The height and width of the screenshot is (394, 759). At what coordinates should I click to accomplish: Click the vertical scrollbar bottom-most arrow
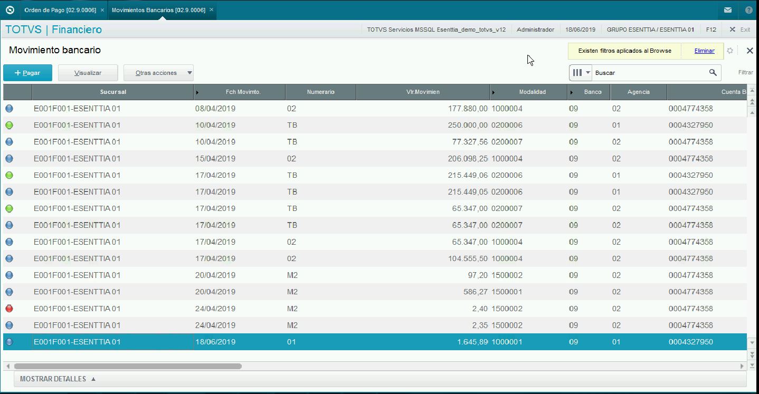coord(752,366)
